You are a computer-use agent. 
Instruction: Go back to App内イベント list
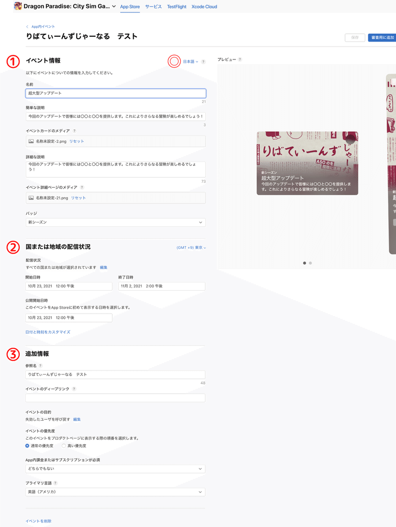pos(41,27)
